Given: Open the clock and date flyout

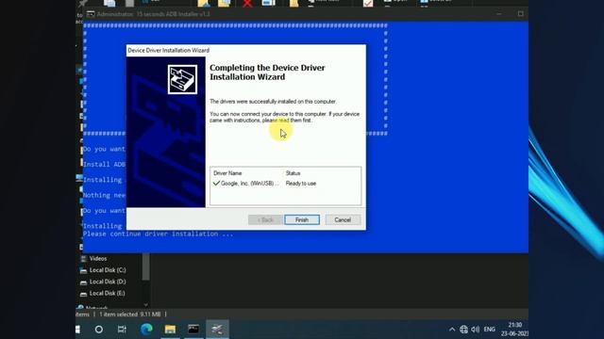Looking at the screenshot, I should click(514, 330).
